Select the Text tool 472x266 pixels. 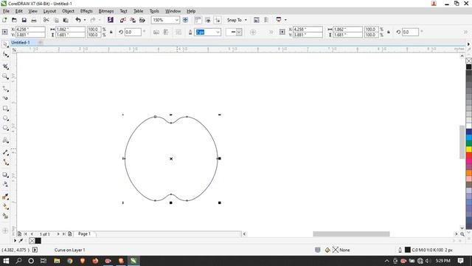pyautogui.click(x=5, y=140)
